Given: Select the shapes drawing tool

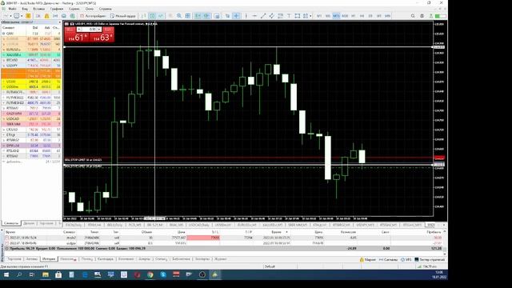Looking at the screenshot, I should click(297, 16).
